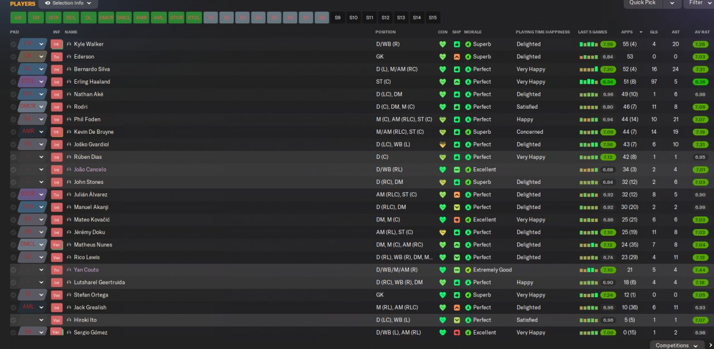Select the S15 substitute slot
Image resolution: width=714 pixels, height=349 pixels.
[432, 18]
